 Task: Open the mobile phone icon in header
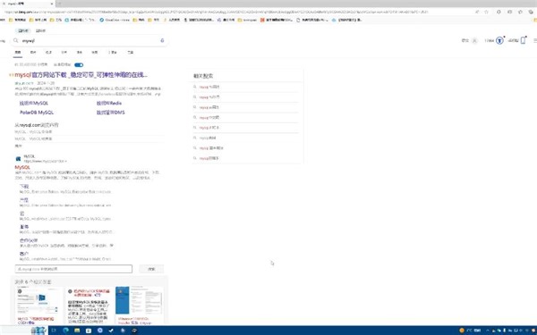coord(523,40)
